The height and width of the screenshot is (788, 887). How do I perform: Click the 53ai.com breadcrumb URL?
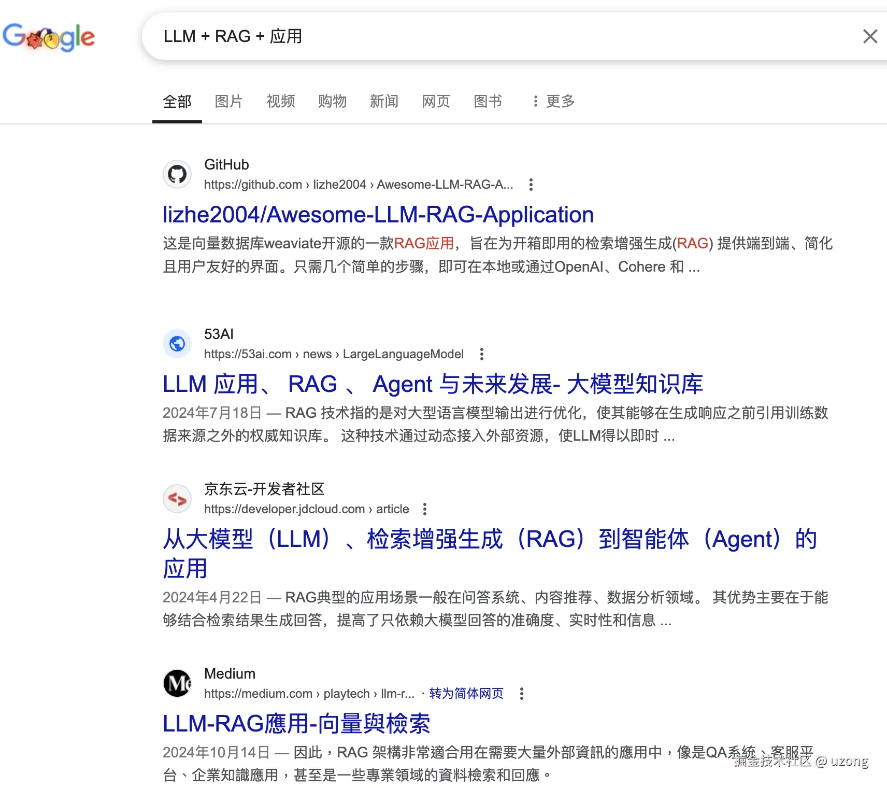[x=334, y=354]
